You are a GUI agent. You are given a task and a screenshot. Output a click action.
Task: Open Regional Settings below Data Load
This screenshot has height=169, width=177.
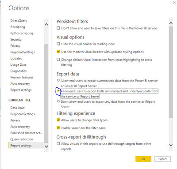23,114
